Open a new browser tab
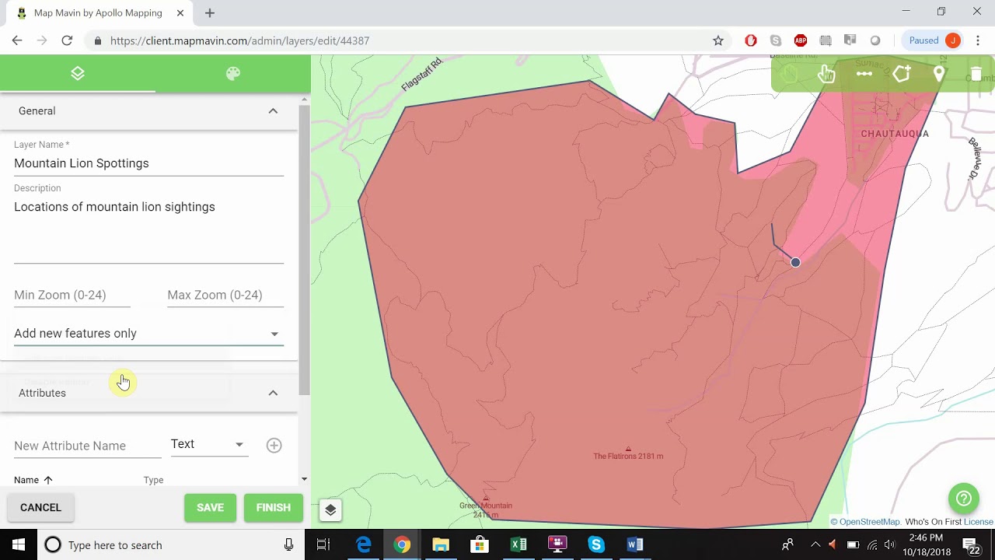 click(210, 12)
